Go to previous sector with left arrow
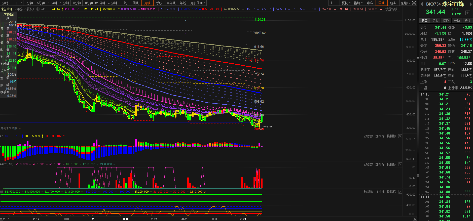The image size is (473, 221). click(x=422, y=4)
